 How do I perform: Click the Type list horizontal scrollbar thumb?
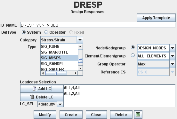click(56, 73)
